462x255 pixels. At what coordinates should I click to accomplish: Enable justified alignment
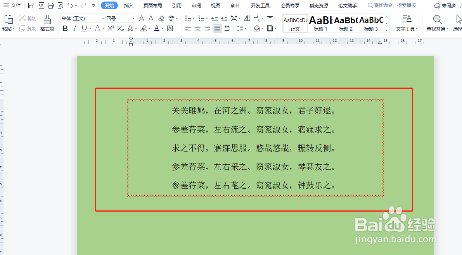pos(217,28)
